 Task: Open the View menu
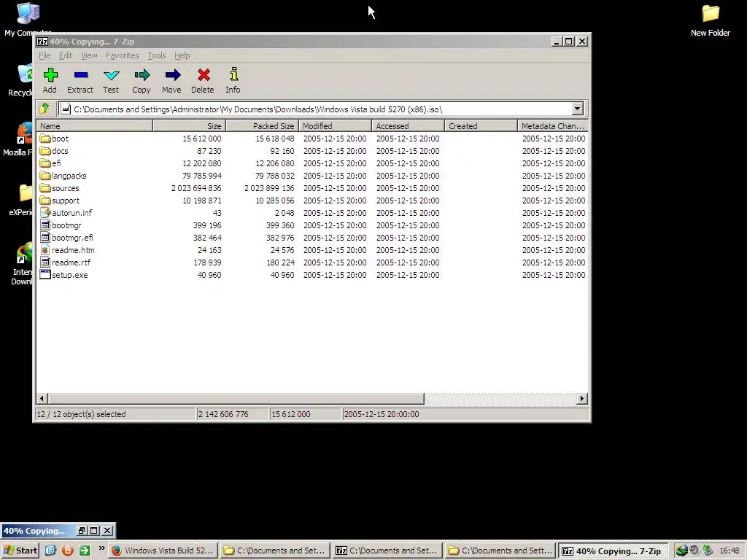click(x=89, y=55)
